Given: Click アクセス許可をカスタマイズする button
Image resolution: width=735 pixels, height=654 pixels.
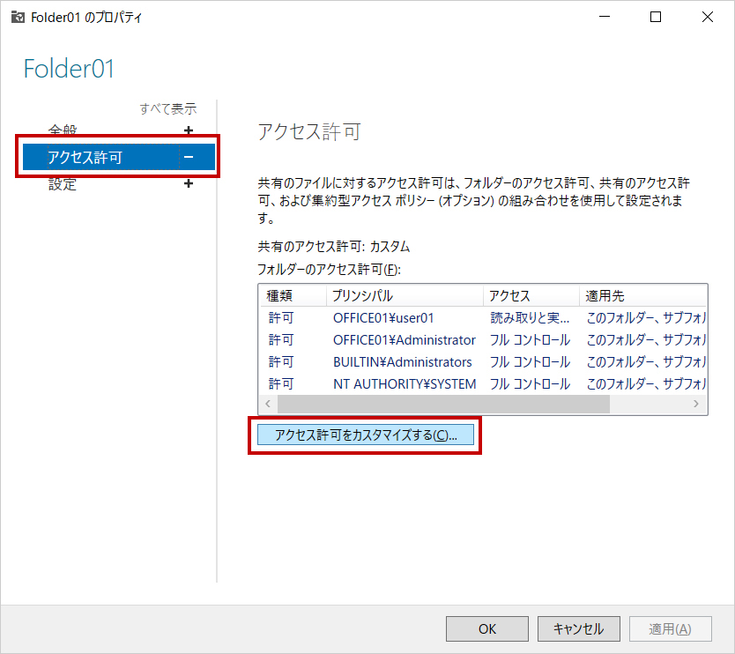Looking at the screenshot, I should [x=365, y=435].
